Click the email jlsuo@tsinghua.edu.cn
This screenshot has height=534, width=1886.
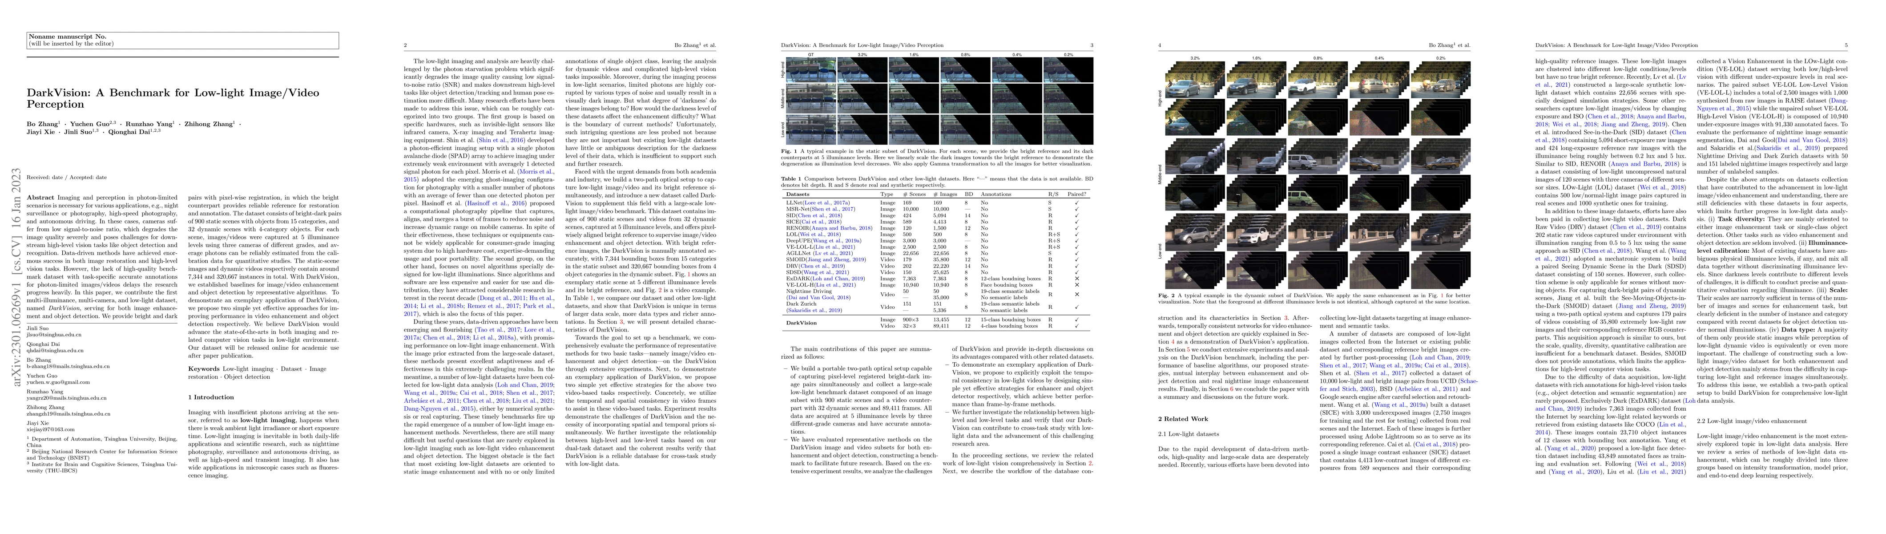pos(54,335)
